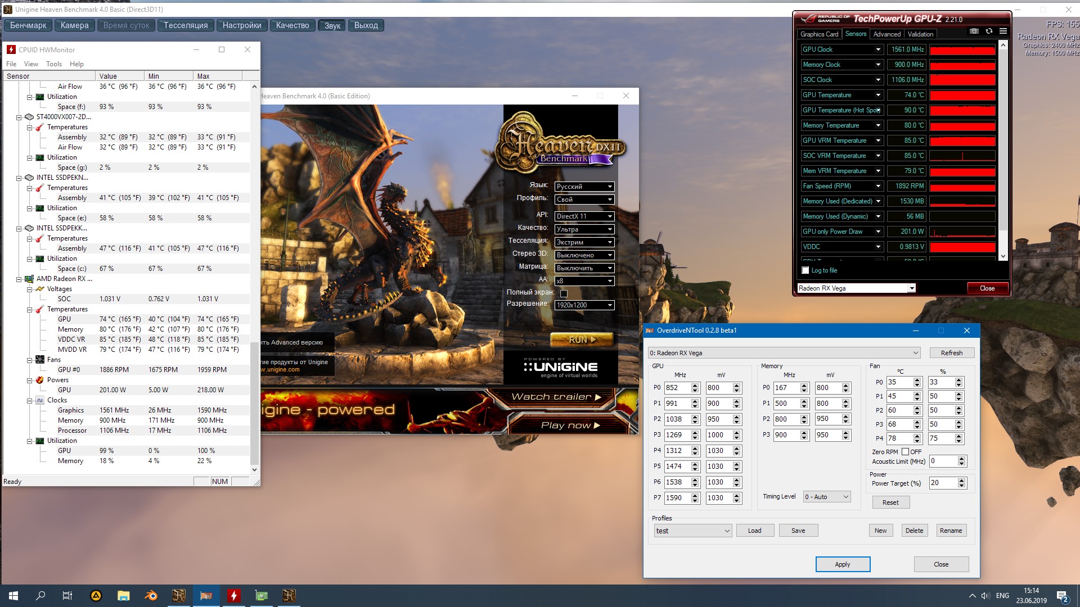The height and width of the screenshot is (607, 1080).
Task: Click the P7 GPU MHz input field
Action: coord(676,498)
